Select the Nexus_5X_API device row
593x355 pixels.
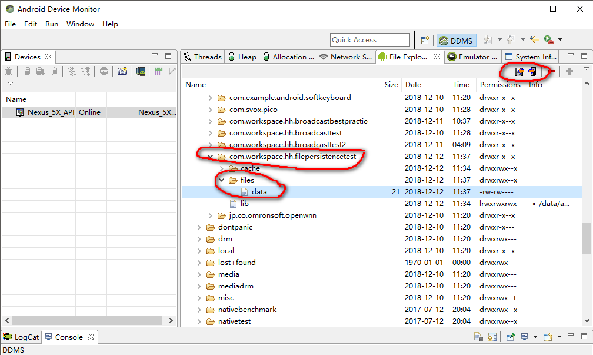[89, 112]
